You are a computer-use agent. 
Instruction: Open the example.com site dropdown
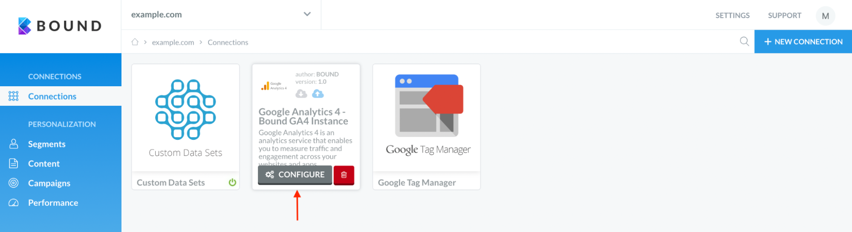pos(221,14)
